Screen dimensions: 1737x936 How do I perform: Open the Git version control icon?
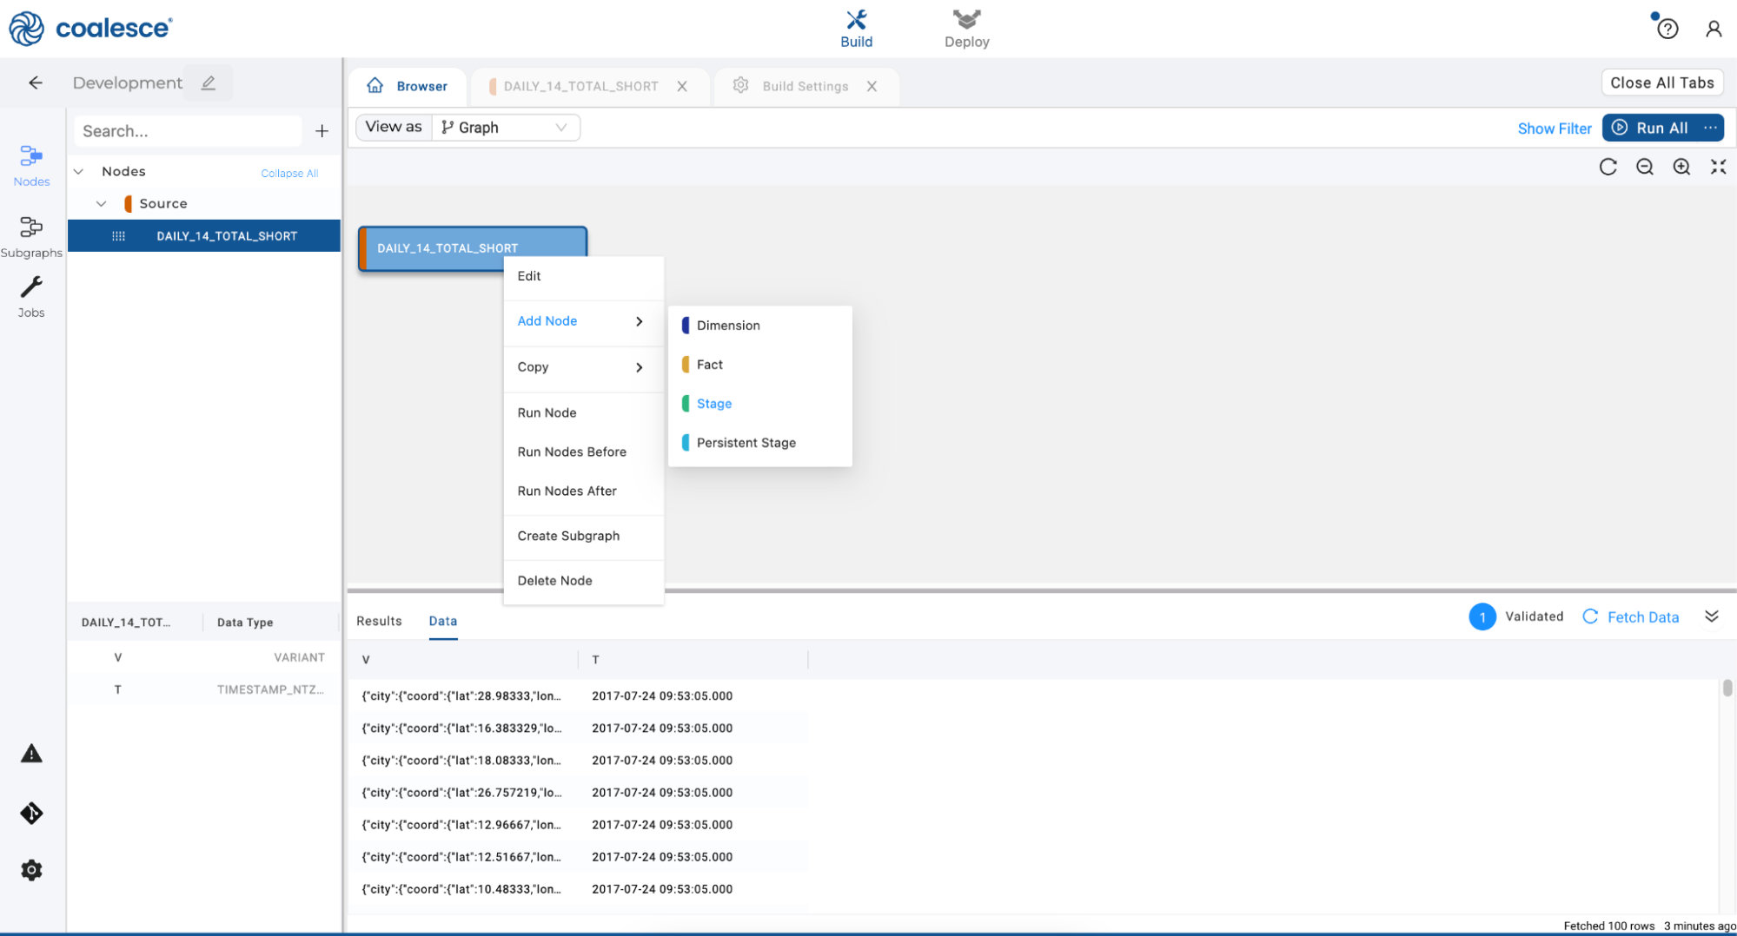(31, 814)
